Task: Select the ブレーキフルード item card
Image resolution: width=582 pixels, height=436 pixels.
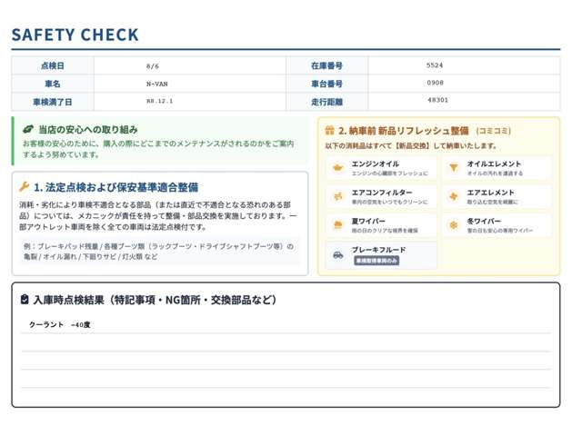Action: point(381,255)
